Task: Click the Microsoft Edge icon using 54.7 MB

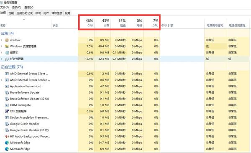Action: coord(7,143)
